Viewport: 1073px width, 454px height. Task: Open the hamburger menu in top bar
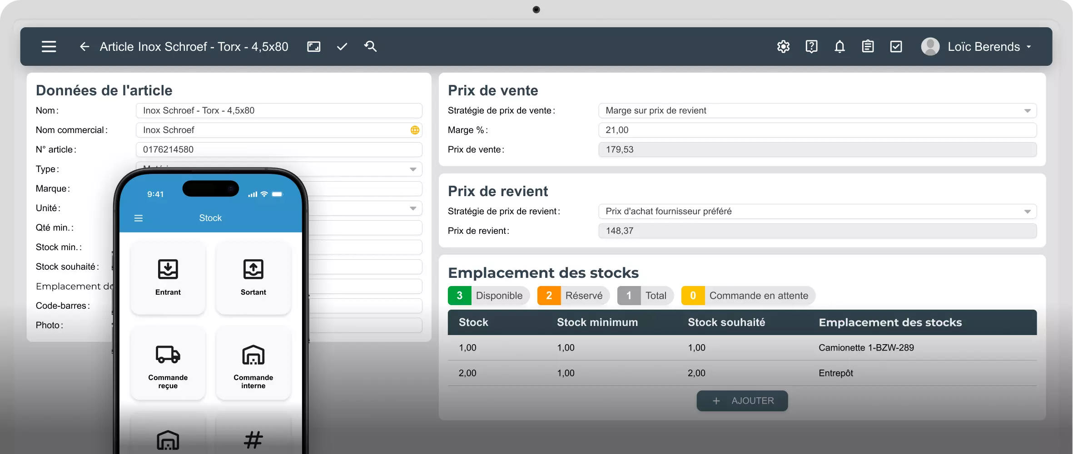tap(49, 47)
